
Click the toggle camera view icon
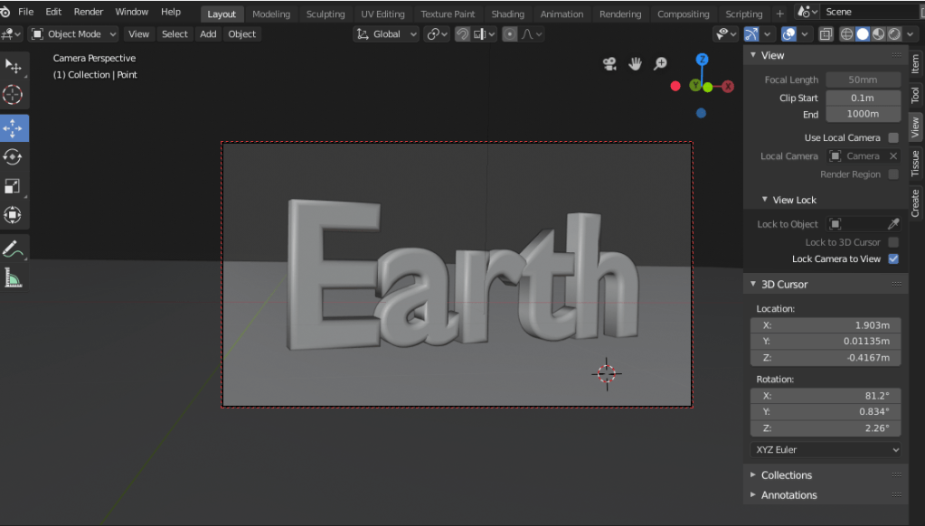[x=609, y=63]
